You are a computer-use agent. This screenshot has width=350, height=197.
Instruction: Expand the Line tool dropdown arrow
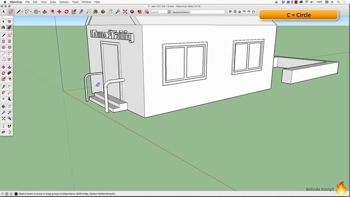point(22,12)
